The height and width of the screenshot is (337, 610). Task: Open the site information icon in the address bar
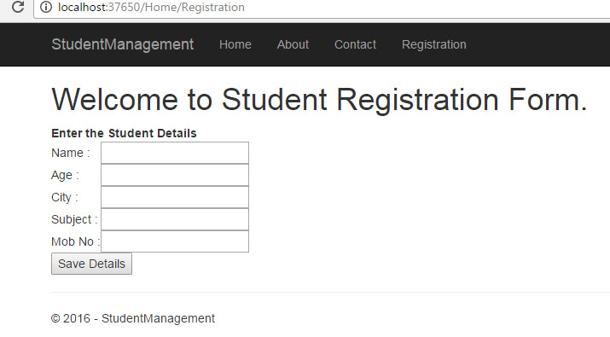[46, 7]
